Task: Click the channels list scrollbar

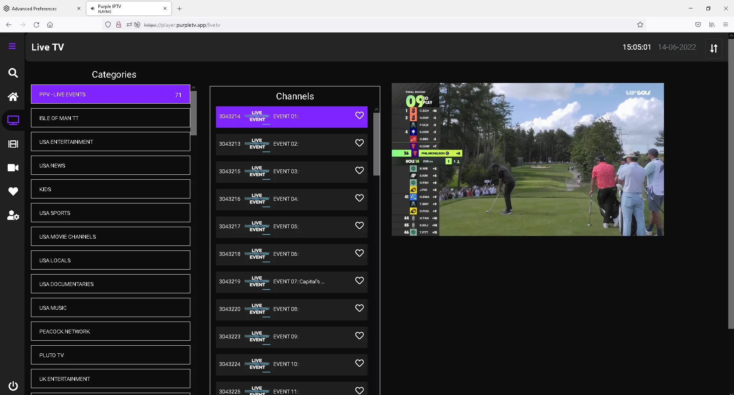Action: point(376,144)
